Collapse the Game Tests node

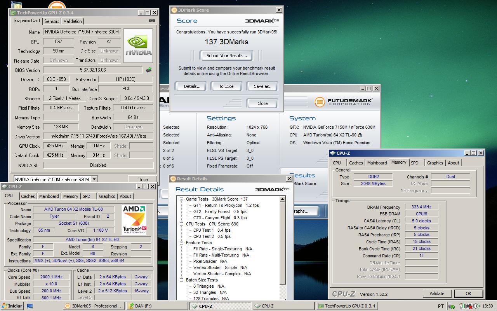pyautogui.click(x=181, y=199)
